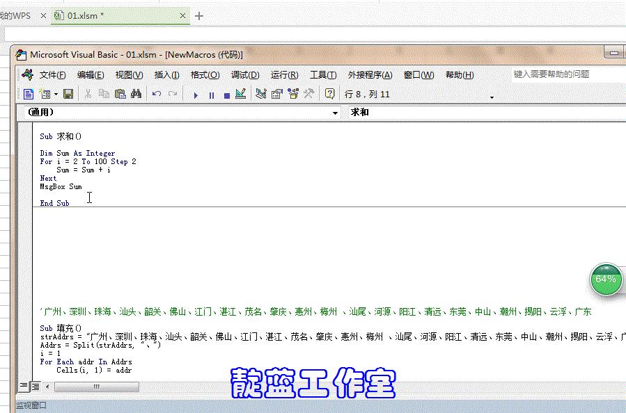This screenshot has height=413, width=626.
Task: Click the 64% progress circle
Action: (x=605, y=281)
